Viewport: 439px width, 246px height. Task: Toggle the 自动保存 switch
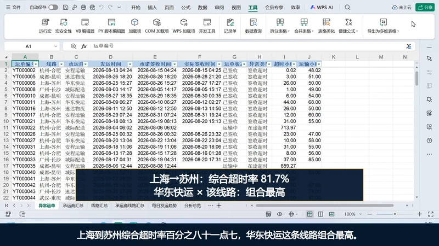tap(53, 8)
